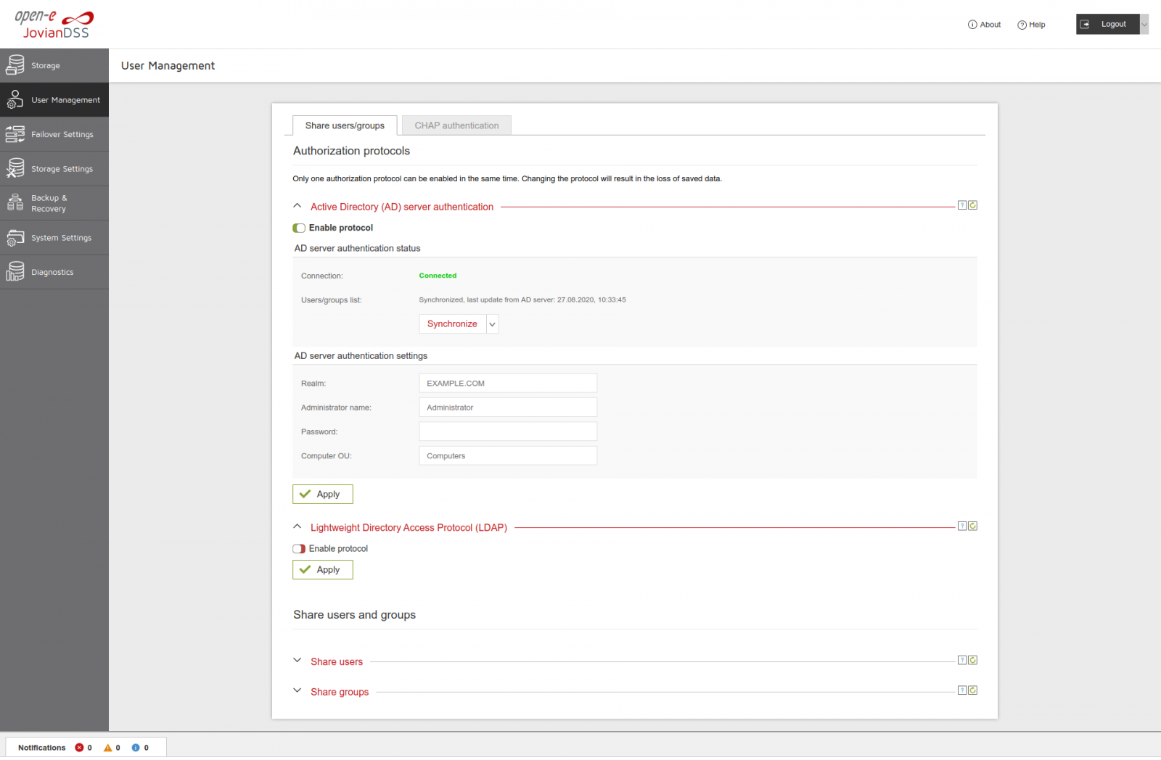1161x760 pixels.
Task: Collapse the LDAP section chevron
Action: 298,526
